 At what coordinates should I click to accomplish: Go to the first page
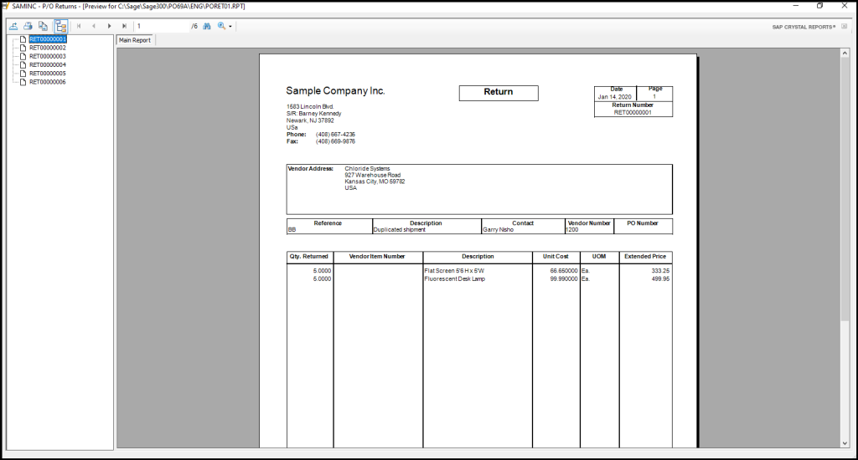[79, 26]
